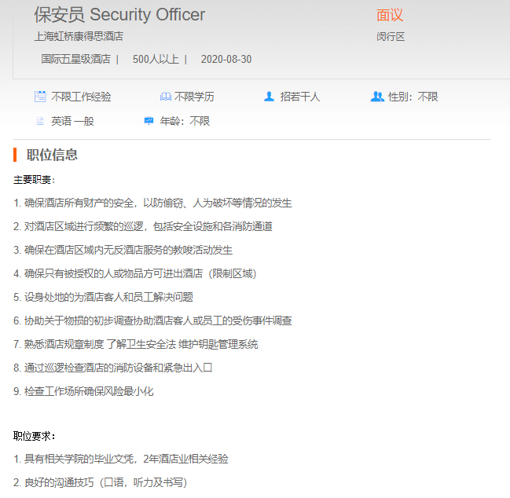Click the 性别：不限 gender text

[413, 97]
